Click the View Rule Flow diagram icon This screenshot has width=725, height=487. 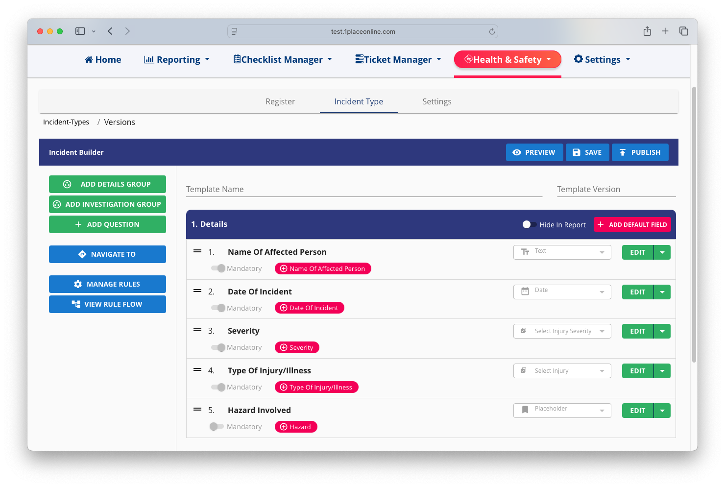76,304
